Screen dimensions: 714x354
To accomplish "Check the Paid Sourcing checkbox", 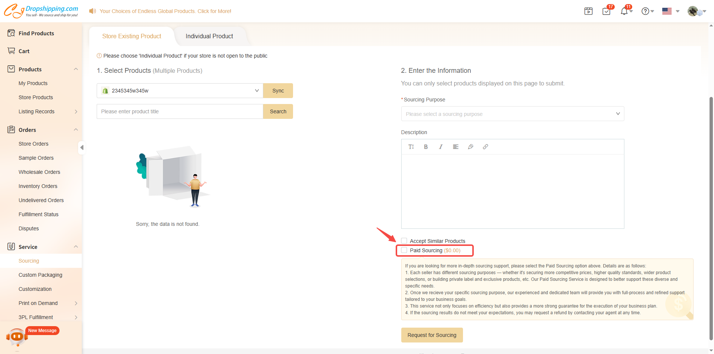I will [404, 250].
